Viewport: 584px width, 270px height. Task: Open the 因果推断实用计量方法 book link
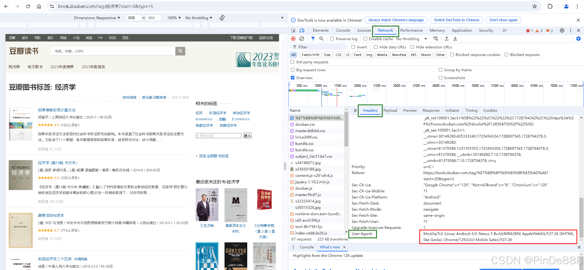coord(57,110)
